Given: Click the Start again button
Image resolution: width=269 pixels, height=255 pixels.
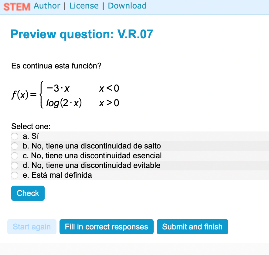Looking at the screenshot, I should (32, 227).
